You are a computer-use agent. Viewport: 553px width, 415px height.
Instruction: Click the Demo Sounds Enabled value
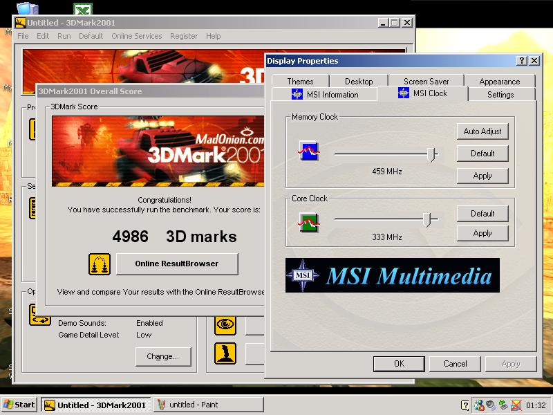pyautogui.click(x=149, y=323)
